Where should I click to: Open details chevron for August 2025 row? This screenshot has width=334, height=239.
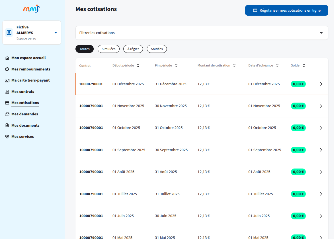tap(321, 172)
